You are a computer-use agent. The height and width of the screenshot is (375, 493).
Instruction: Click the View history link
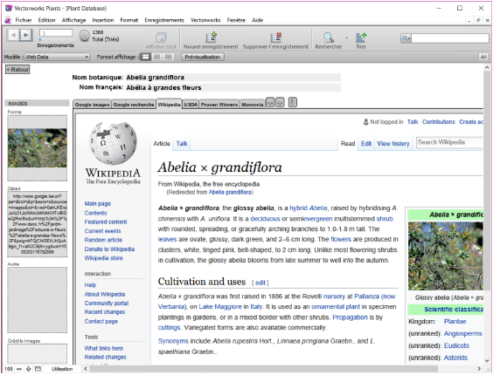(x=393, y=143)
